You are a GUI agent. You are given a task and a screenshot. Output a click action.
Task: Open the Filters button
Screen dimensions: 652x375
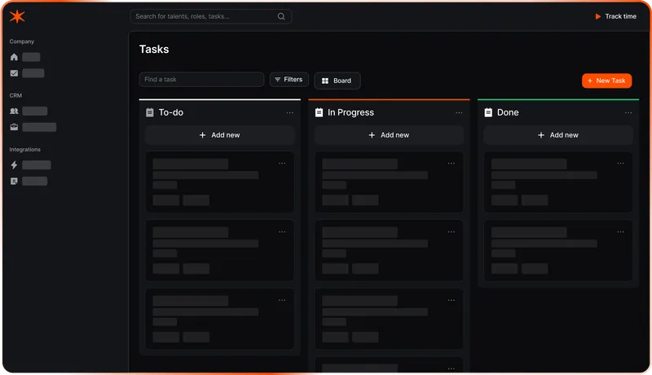point(289,79)
